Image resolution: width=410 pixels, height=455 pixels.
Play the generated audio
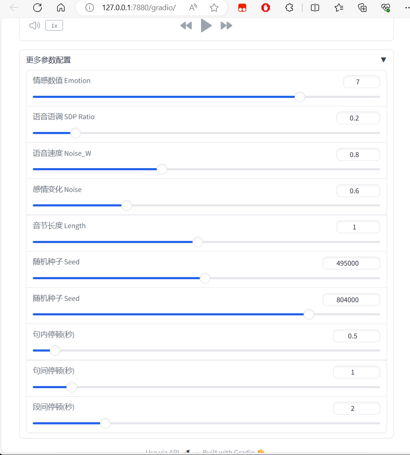(206, 26)
